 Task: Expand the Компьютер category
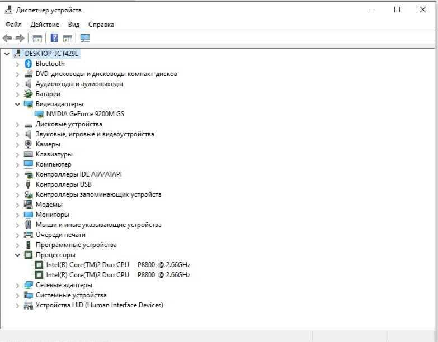click(17, 165)
